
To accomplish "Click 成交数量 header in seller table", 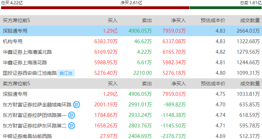I will 250,84.
